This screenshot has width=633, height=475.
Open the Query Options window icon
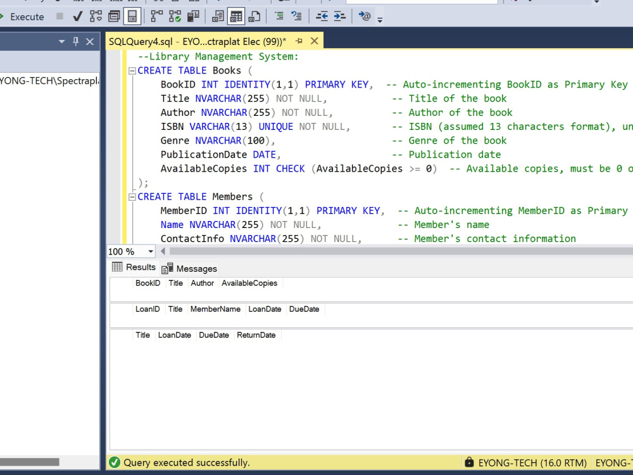pyautogui.click(x=114, y=16)
